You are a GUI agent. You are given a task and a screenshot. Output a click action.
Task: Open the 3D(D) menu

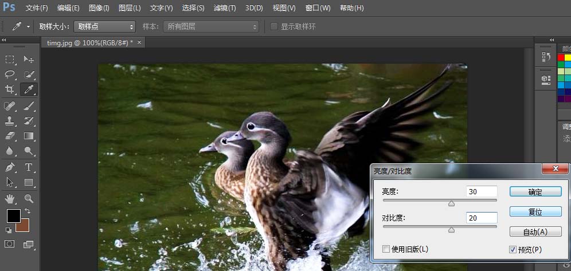[254, 7]
